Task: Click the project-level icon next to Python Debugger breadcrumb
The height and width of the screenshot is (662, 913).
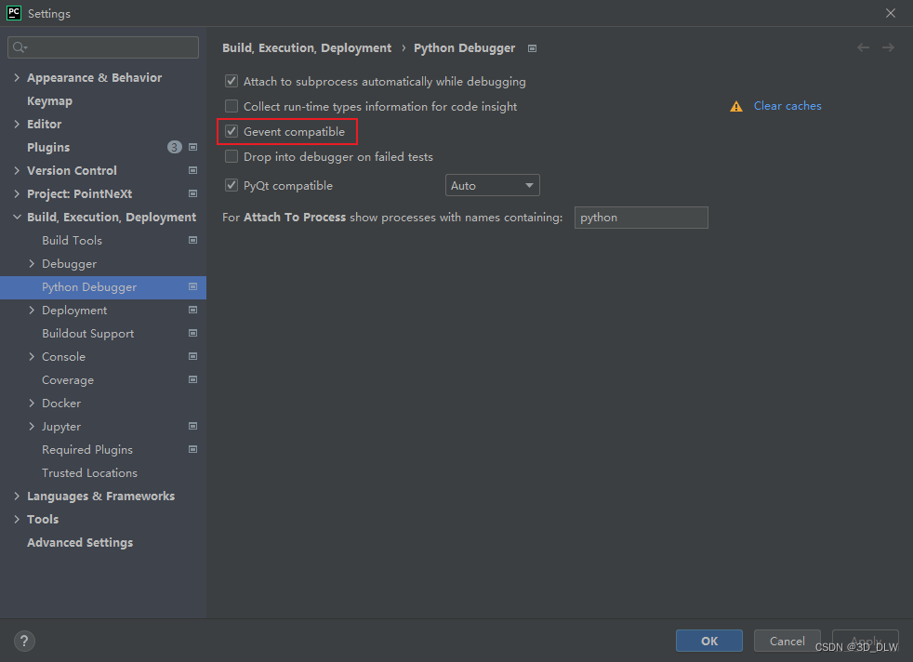Action: (532, 48)
